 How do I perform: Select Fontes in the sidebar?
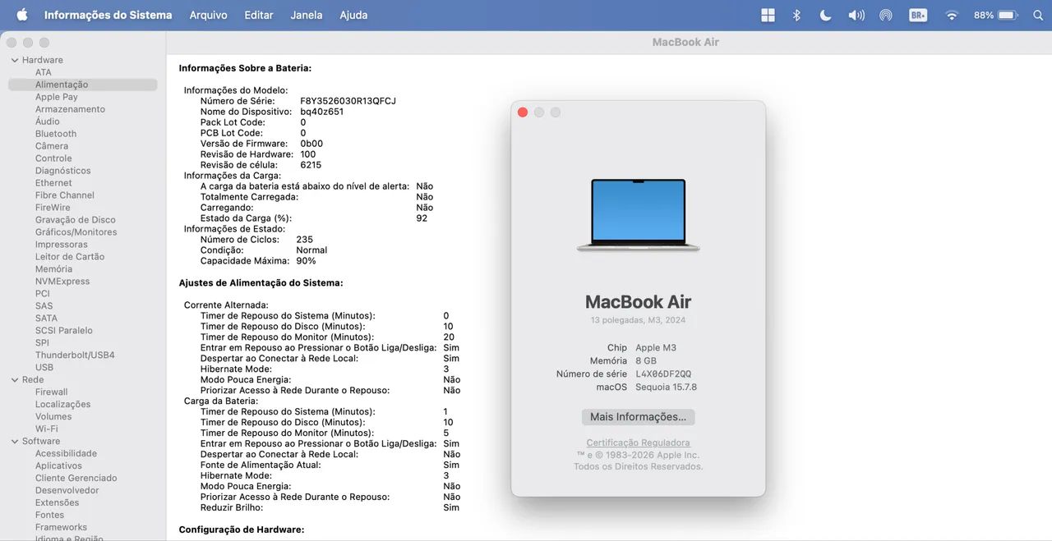[x=49, y=516]
